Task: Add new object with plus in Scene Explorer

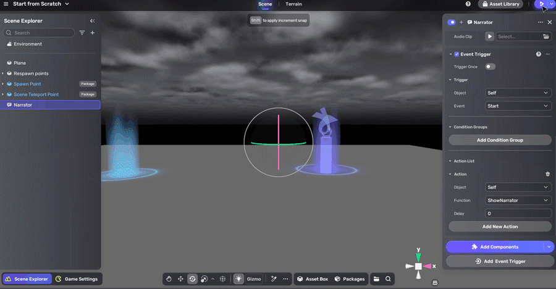Action: point(93,33)
